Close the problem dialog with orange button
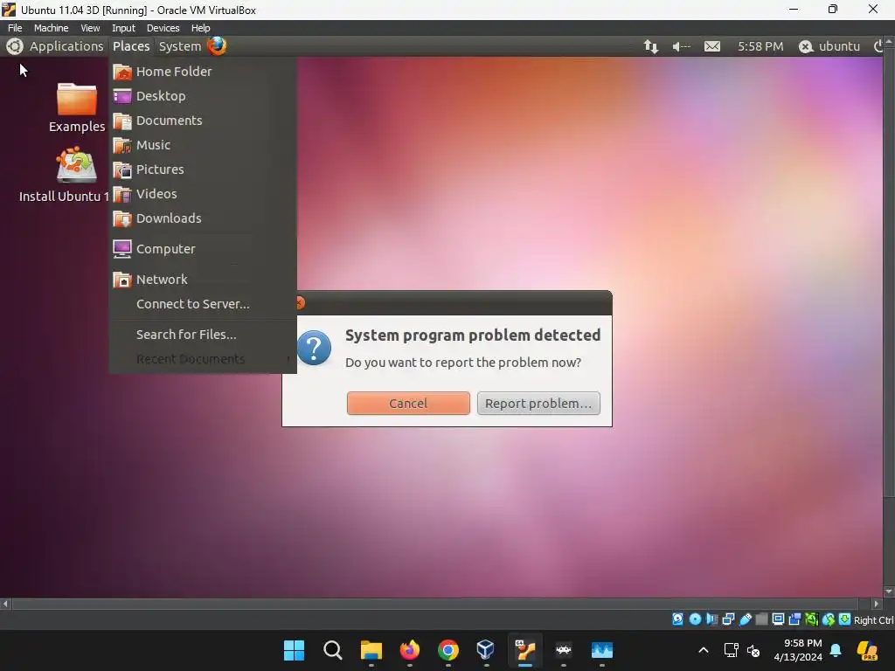895x671 pixels. 300,303
